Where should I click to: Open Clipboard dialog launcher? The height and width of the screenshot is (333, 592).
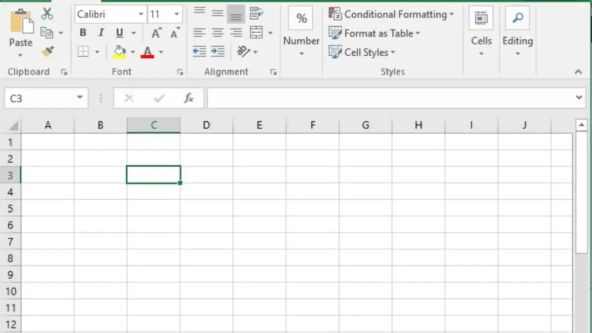pyautogui.click(x=64, y=72)
